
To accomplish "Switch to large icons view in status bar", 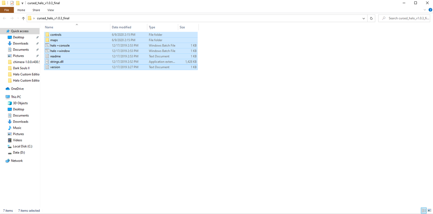I will (x=429, y=210).
